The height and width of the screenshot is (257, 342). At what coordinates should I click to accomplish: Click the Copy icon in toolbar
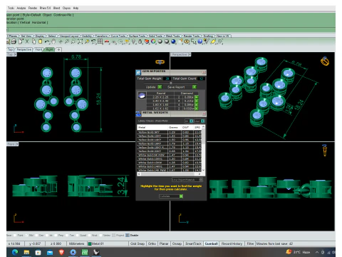point(33,41)
